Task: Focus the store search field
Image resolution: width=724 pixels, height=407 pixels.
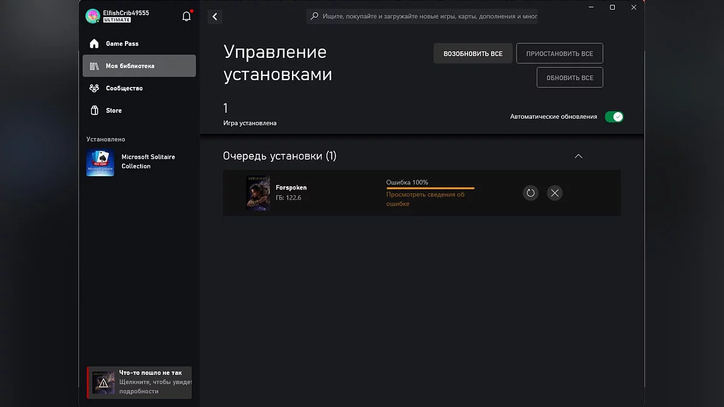Action: pos(422,16)
